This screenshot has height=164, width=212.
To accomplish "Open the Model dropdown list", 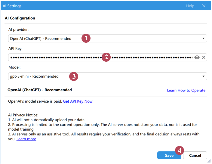I will tap(107, 76).
